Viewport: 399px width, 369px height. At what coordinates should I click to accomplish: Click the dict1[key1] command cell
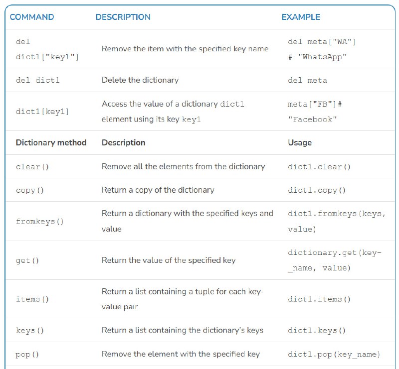(x=42, y=112)
